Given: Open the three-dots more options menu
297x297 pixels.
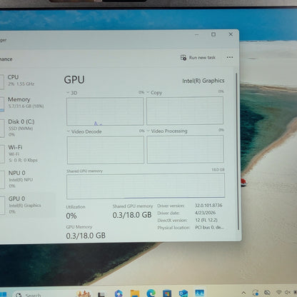Looking at the screenshot, I should 230,57.
